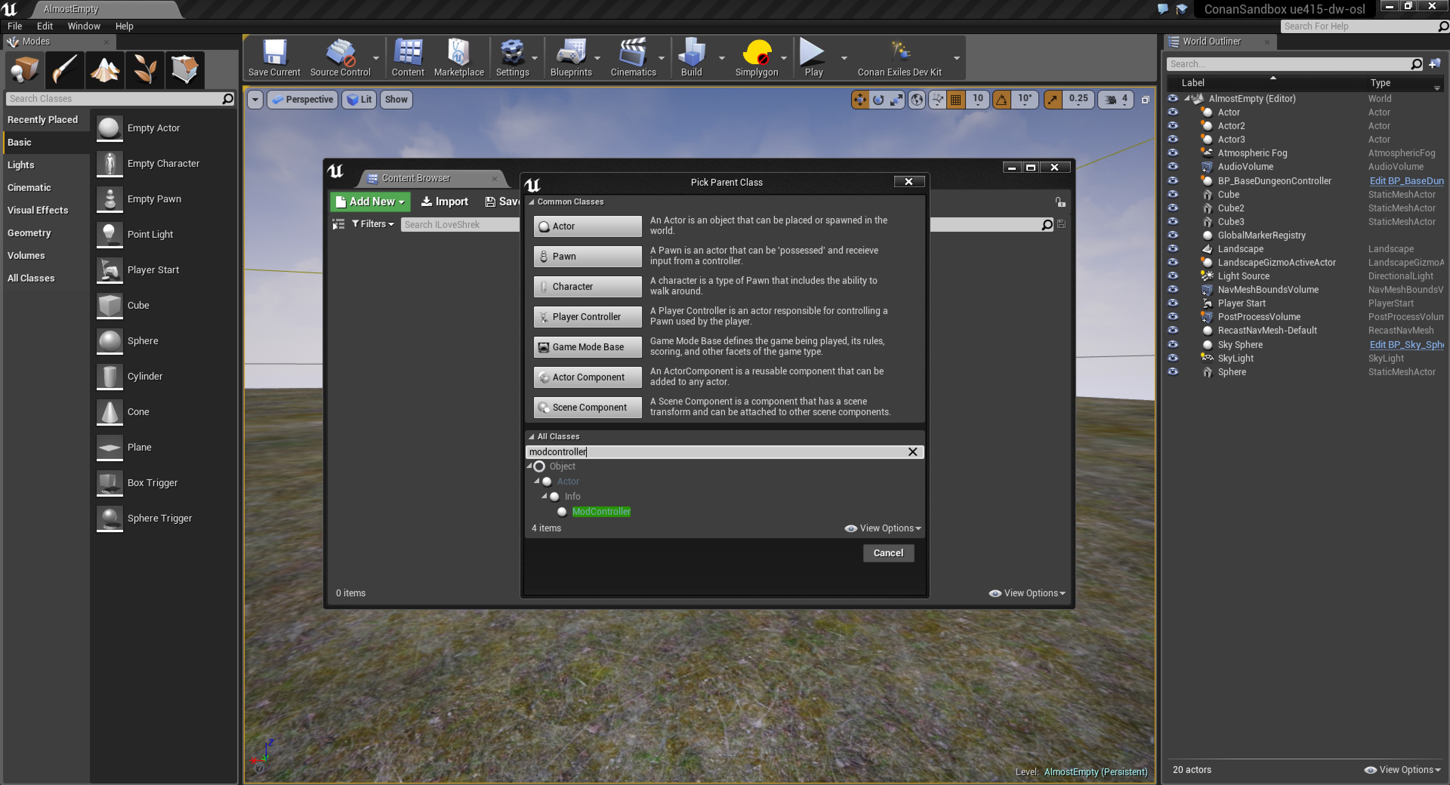Click the Cancel button
Screen dimensions: 1450x785
coord(888,553)
